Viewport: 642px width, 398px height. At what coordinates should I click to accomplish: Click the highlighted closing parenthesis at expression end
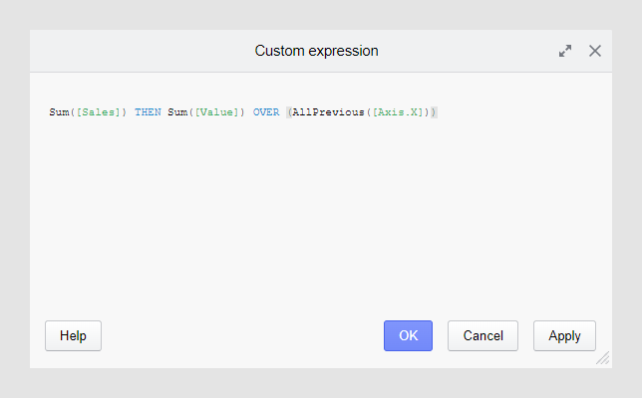point(435,112)
